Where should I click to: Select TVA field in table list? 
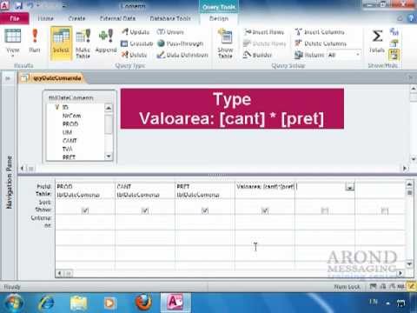67,149
